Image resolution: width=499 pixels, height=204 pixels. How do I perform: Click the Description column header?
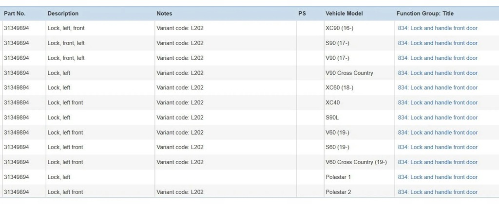pyautogui.click(x=63, y=14)
